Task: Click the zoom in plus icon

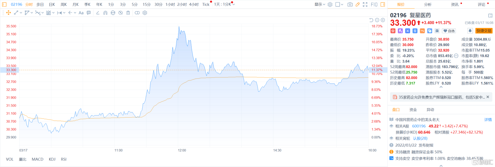Action: click(383, 20)
